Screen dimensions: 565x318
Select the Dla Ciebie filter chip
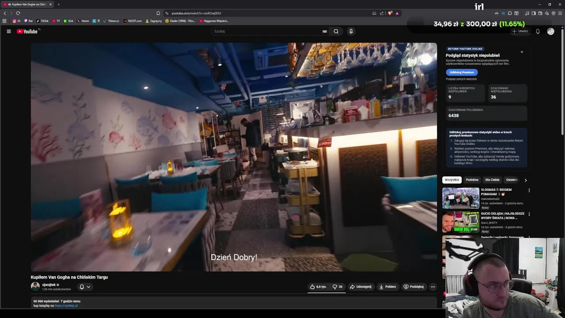click(x=492, y=180)
